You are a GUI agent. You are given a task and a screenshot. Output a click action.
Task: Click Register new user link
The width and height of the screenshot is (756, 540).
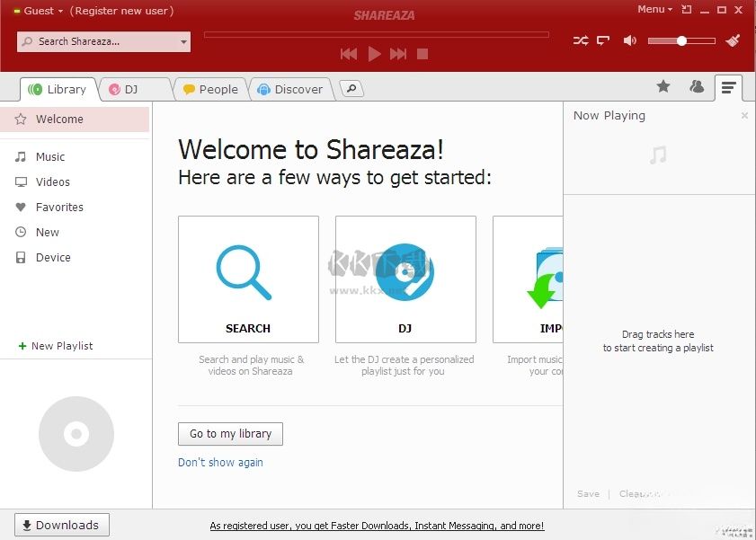[x=121, y=11]
